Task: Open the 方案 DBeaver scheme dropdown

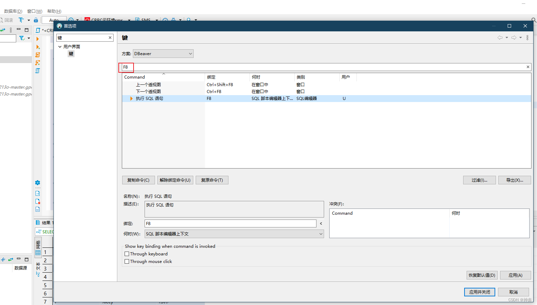Action: coord(163,53)
